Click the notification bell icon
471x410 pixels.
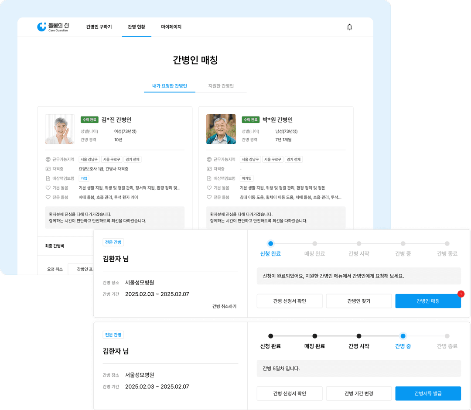tap(349, 27)
